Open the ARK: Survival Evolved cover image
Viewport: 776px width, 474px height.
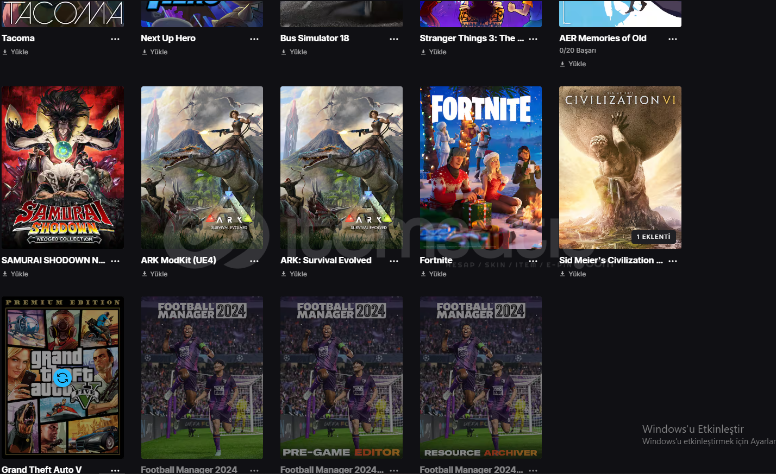tap(341, 168)
